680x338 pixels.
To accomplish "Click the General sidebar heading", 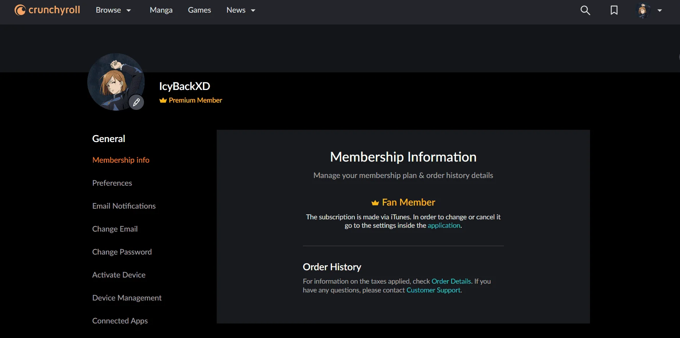I will tap(109, 139).
